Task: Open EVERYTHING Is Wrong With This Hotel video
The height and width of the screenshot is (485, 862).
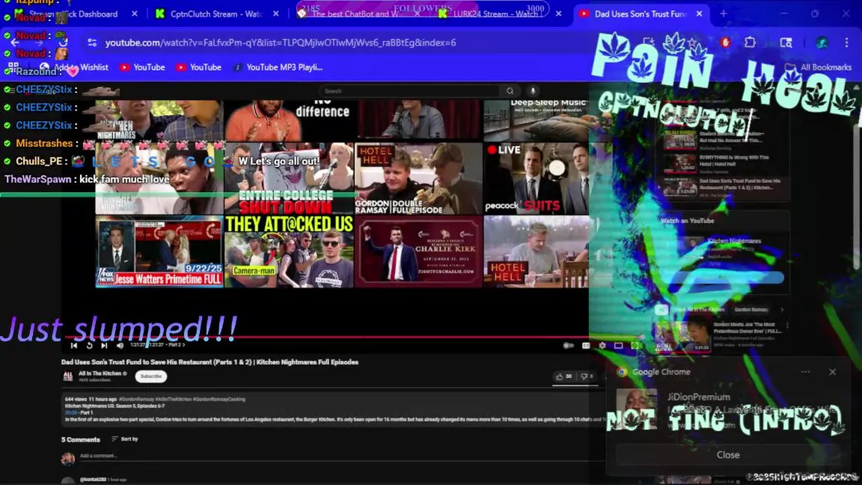Action: point(724,164)
